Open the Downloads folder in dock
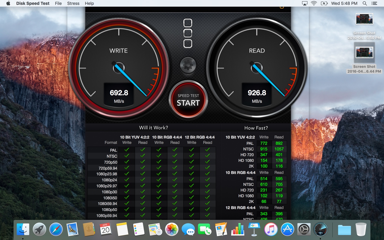 (x=344, y=230)
